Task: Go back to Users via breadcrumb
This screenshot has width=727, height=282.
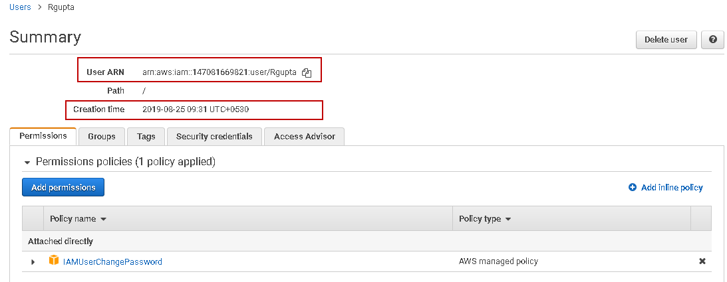Action: (20, 7)
